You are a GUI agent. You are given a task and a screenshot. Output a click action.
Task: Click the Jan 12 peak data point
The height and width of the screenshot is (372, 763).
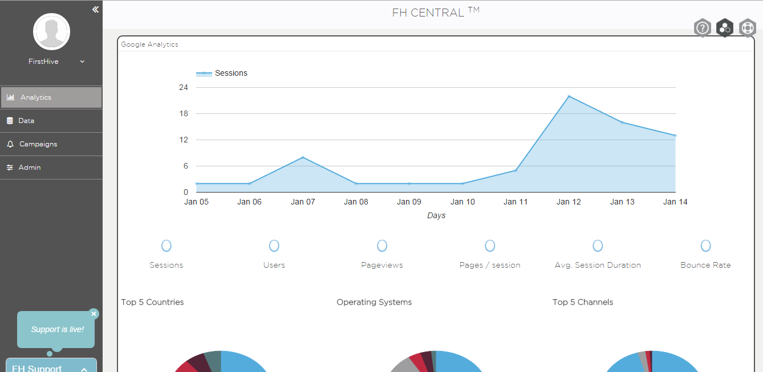click(x=569, y=96)
